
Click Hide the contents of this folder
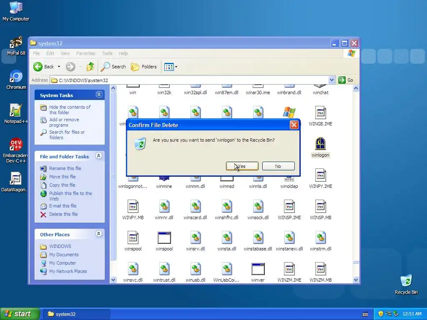pos(70,110)
